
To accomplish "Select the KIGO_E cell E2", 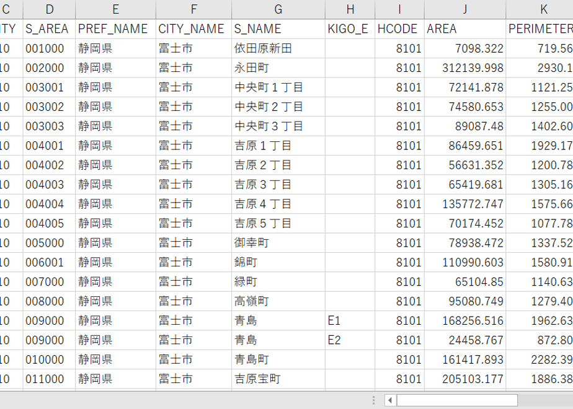I will pyautogui.click(x=350, y=340).
